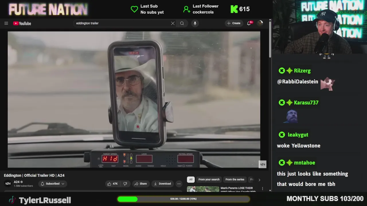The height and width of the screenshot is (206, 367).
Task: Select the From the series chip
Action: point(235,179)
